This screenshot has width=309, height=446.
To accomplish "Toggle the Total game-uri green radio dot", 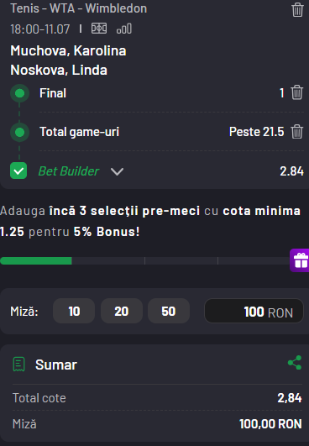I will (x=19, y=132).
